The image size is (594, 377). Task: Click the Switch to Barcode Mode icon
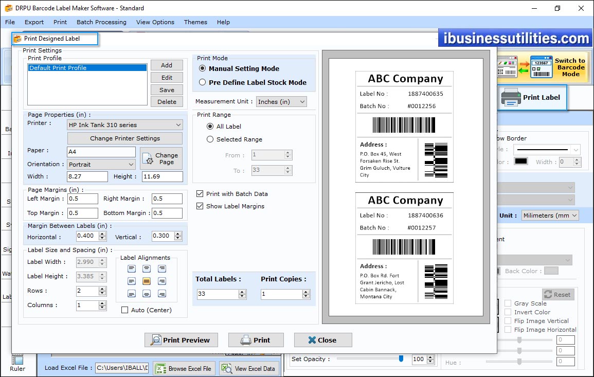click(x=525, y=67)
